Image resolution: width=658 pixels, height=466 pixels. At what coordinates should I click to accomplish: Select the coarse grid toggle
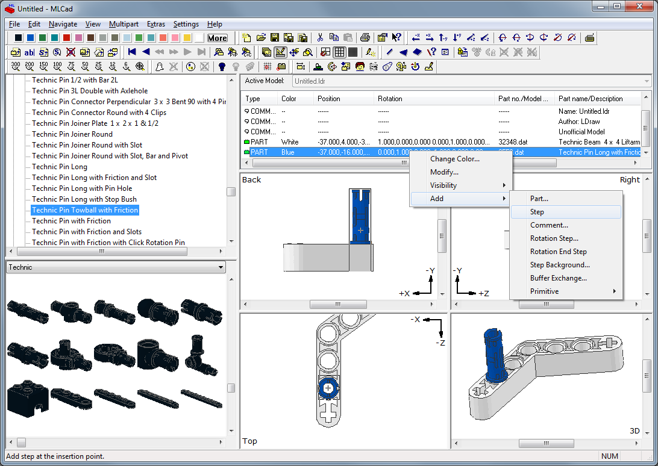(325, 52)
